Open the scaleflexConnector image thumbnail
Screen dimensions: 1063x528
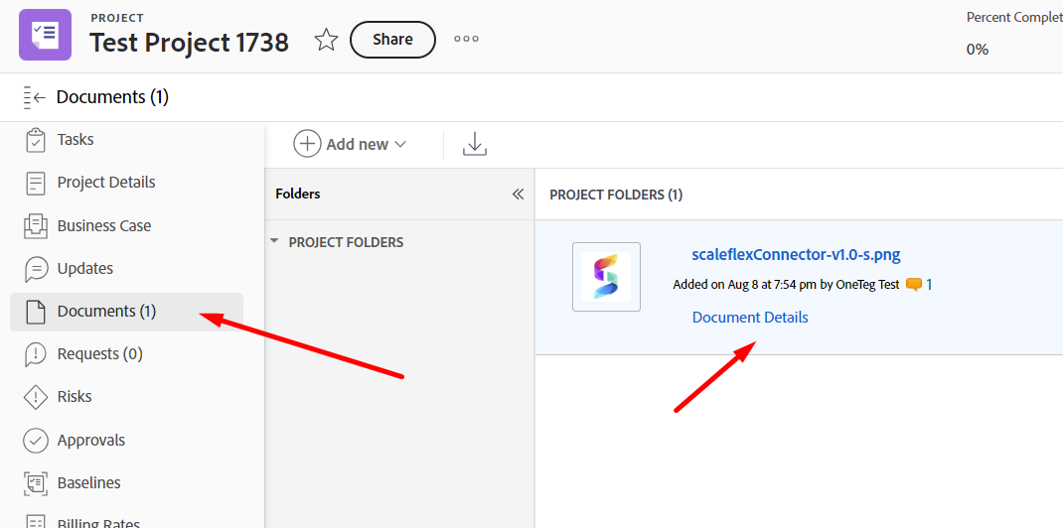tap(606, 277)
